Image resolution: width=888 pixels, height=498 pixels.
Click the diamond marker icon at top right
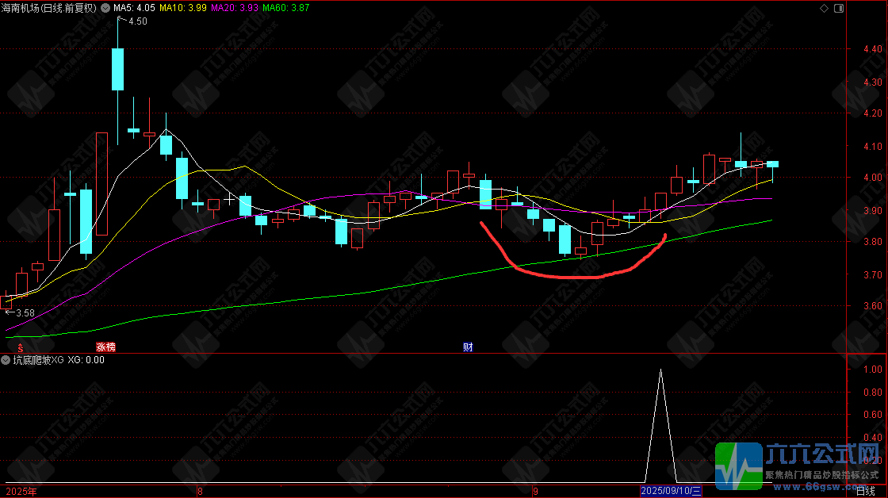tap(824, 8)
